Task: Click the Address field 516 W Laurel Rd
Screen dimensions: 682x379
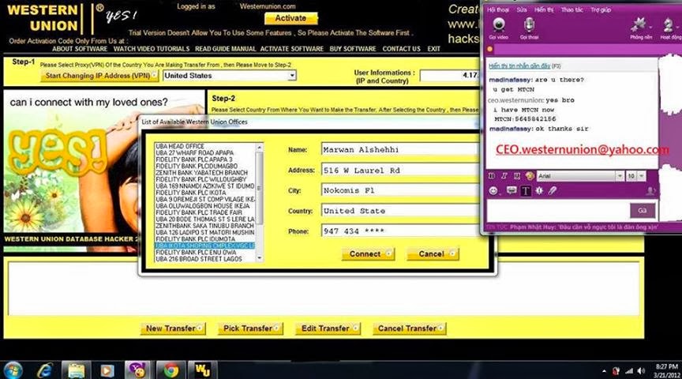Action: pyautogui.click(x=400, y=170)
